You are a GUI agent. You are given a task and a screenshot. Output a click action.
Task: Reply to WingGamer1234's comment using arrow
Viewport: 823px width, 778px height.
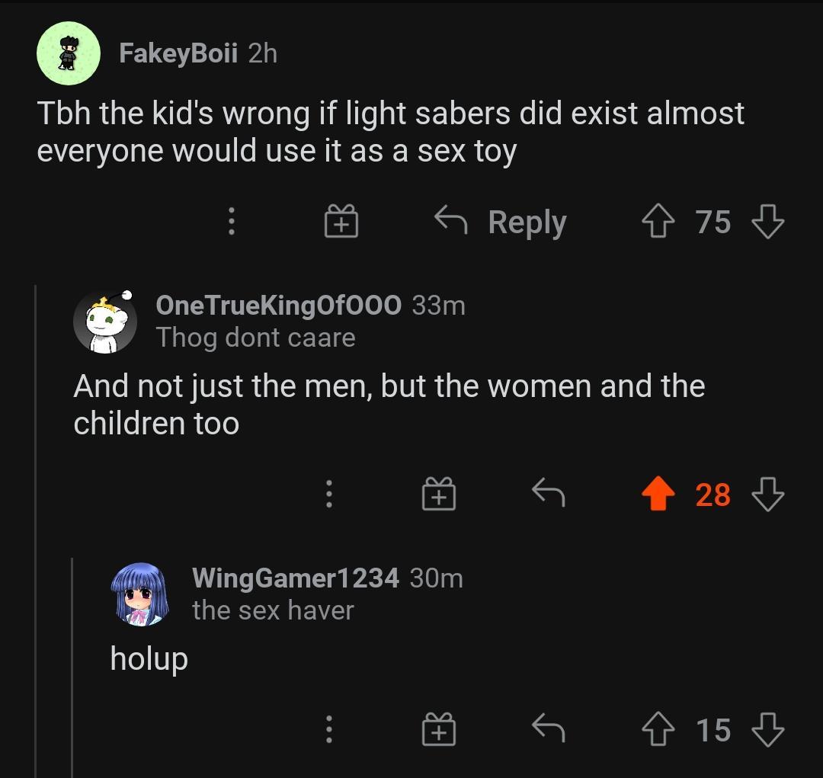point(548,729)
